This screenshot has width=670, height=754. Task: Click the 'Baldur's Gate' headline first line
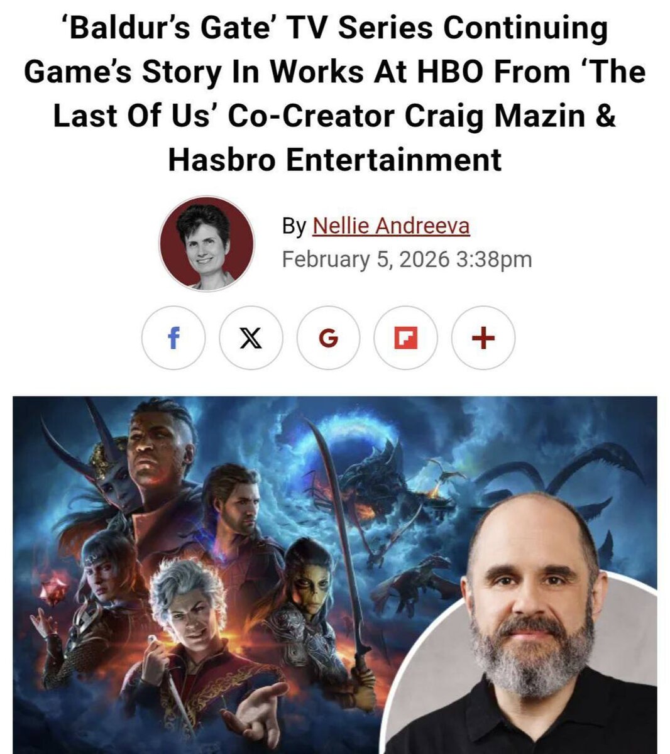point(335,29)
